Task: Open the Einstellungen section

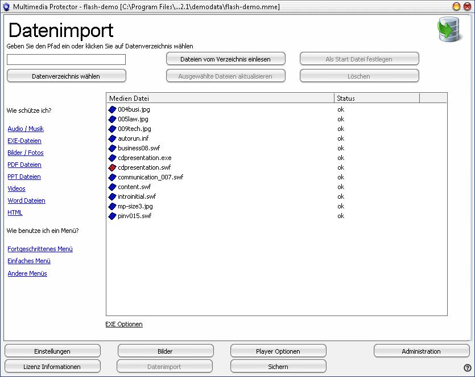Action: pyautogui.click(x=52, y=351)
